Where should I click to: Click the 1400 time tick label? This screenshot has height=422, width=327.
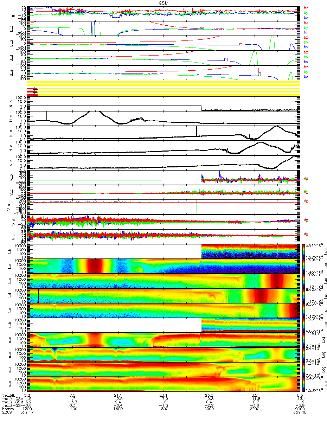point(73,409)
